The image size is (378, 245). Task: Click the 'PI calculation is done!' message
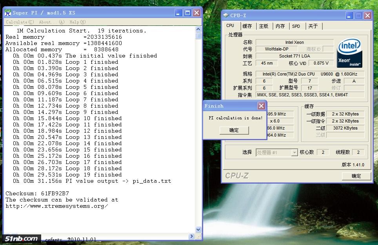point(236,118)
